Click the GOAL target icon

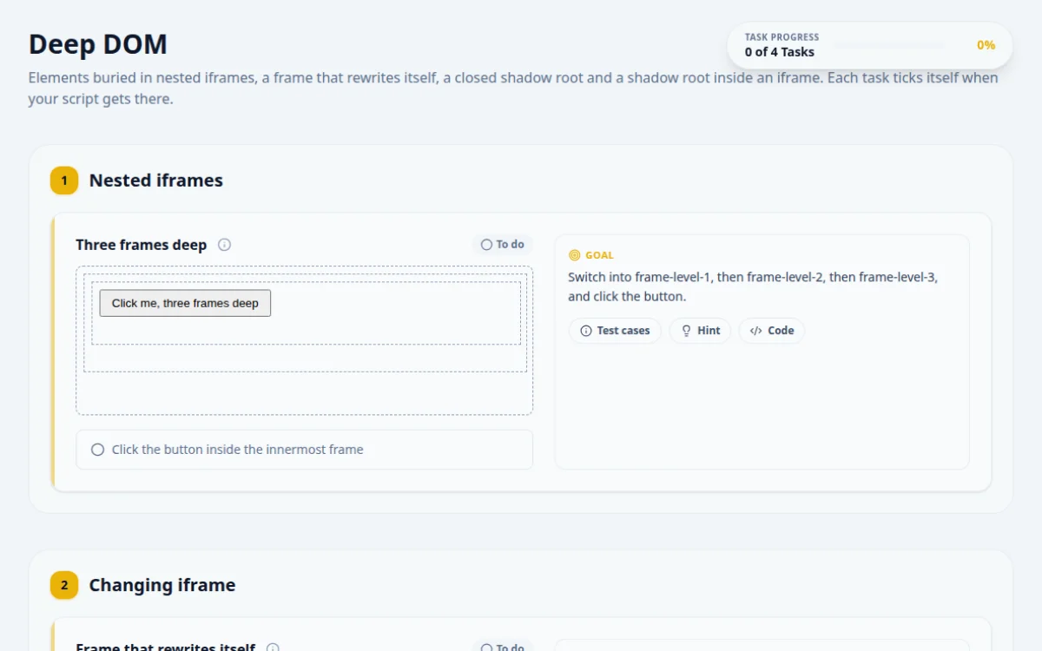click(574, 255)
